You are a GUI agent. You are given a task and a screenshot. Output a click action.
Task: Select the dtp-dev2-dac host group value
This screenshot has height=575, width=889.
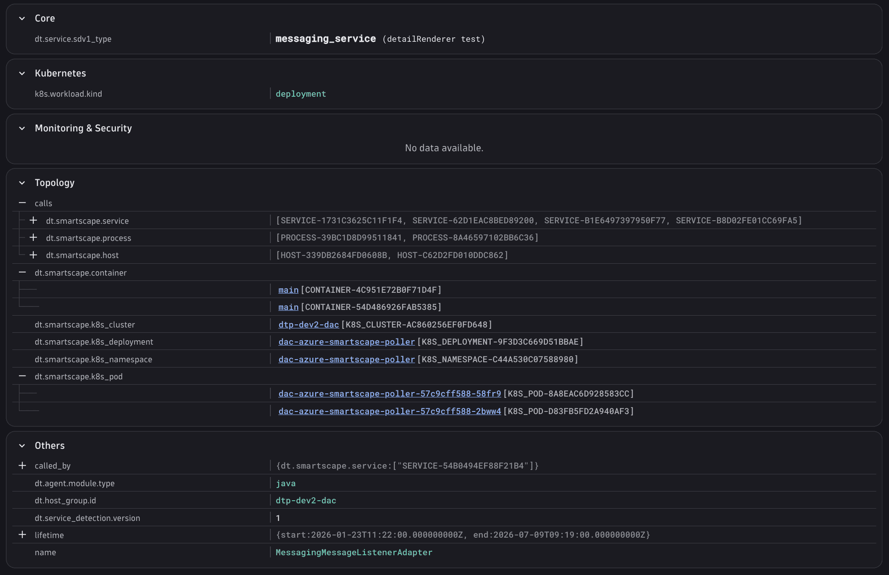tap(306, 500)
